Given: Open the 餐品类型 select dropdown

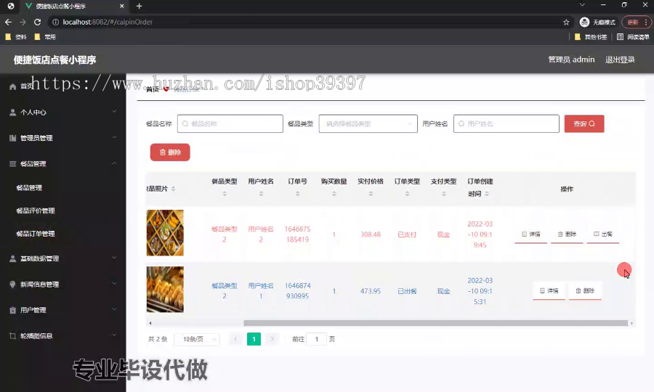Looking at the screenshot, I should point(368,123).
